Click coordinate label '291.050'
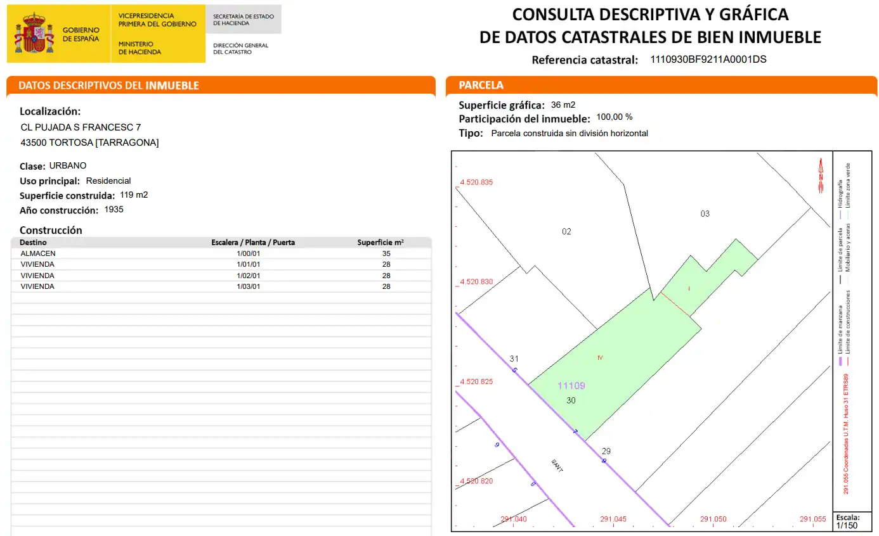879x536 pixels. pyautogui.click(x=713, y=520)
